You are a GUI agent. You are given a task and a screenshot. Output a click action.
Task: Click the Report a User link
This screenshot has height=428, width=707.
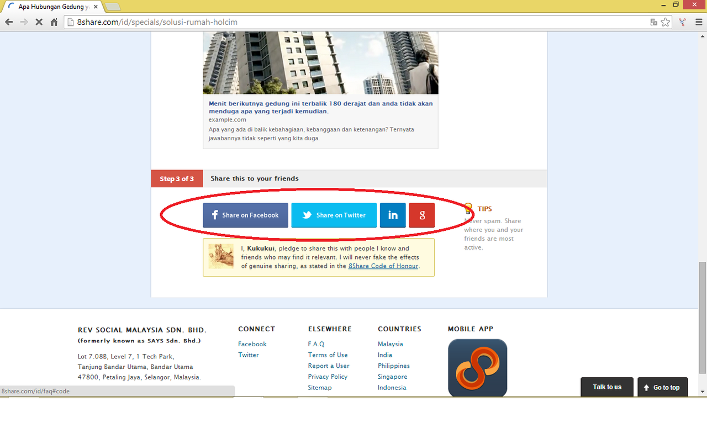tap(329, 366)
